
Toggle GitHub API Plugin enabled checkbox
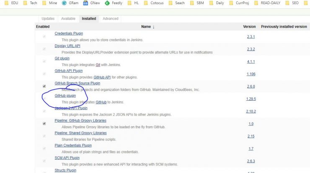pyautogui.click(x=44, y=74)
